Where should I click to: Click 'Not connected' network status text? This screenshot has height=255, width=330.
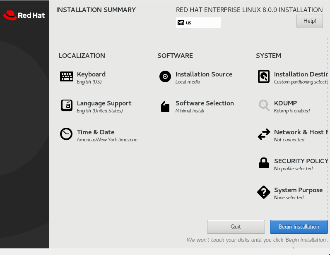[289, 140]
